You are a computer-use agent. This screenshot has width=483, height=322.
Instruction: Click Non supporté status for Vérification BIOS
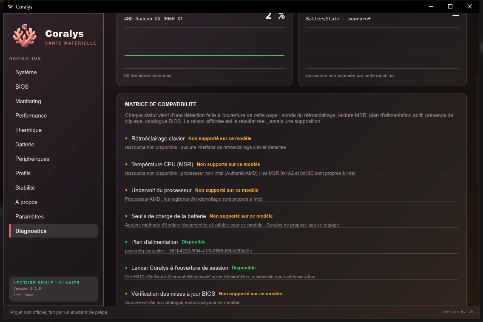tap(250, 294)
